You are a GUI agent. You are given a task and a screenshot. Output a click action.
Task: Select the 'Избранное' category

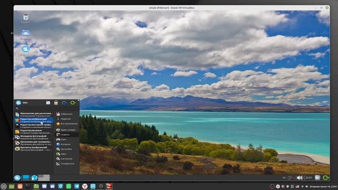pos(67,114)
